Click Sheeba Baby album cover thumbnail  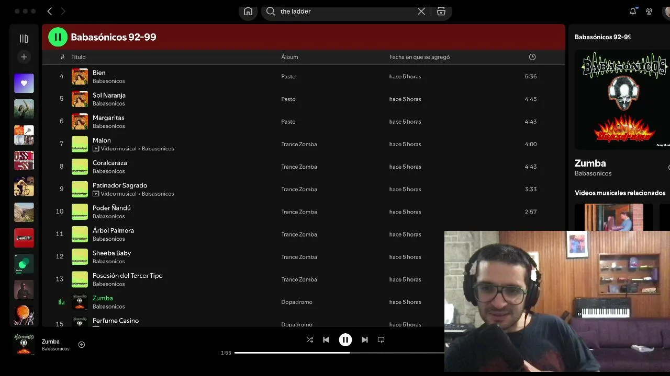click(80, 256)
